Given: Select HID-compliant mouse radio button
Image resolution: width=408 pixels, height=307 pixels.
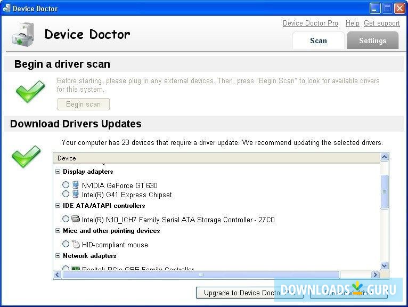Looking at the screenshot, I should tap(66, 244).
